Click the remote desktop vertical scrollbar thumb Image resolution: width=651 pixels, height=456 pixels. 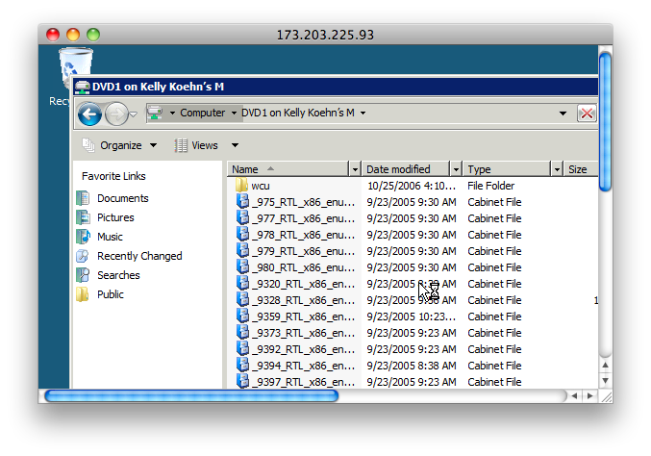606,121
